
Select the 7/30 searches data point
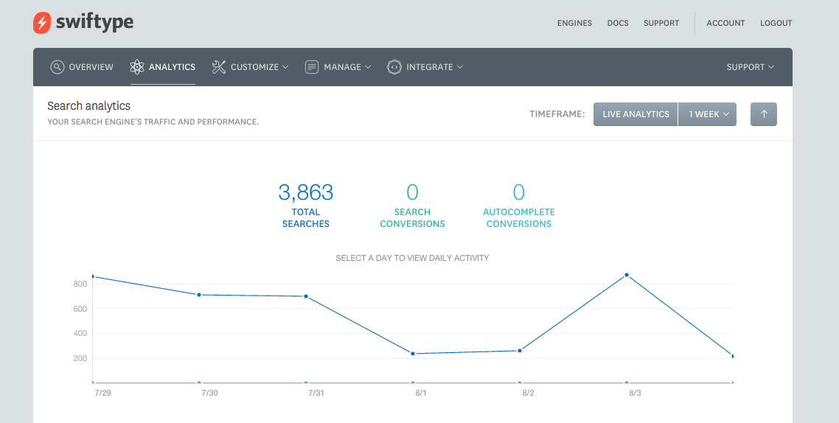click(199, 295)
